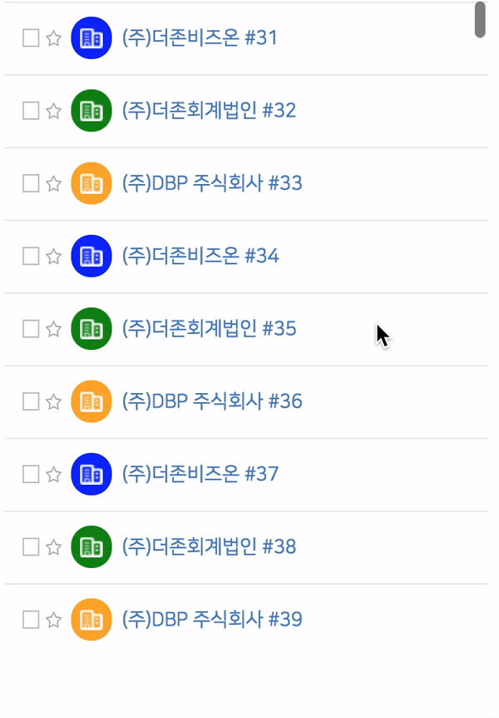Image resolution: width=499 pixels, height=718 pixels.
Task: Star the (주)더존회계법인 #38 entry
Action: [x=54, y=546]
